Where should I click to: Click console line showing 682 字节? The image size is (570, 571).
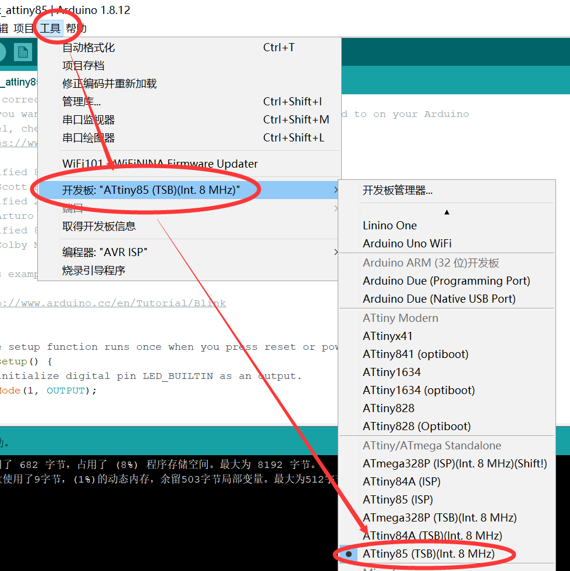(158, 464)
